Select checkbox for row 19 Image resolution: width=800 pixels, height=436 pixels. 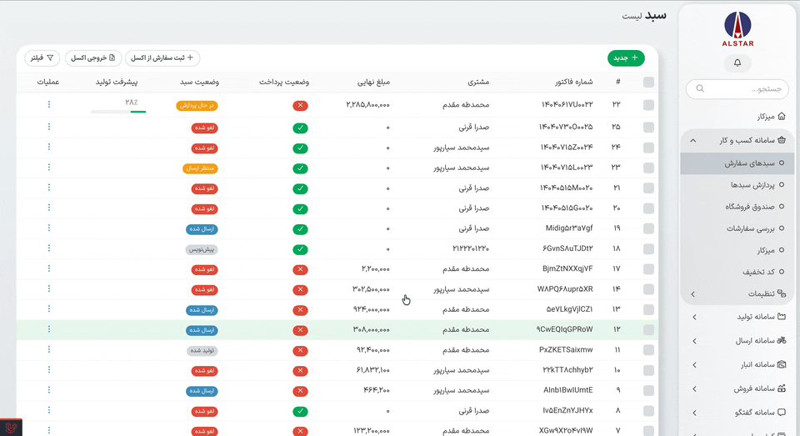(x=648, y=228)
